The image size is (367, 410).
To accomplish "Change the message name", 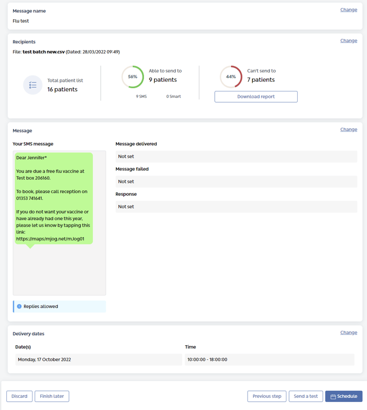I will point(348,10).
